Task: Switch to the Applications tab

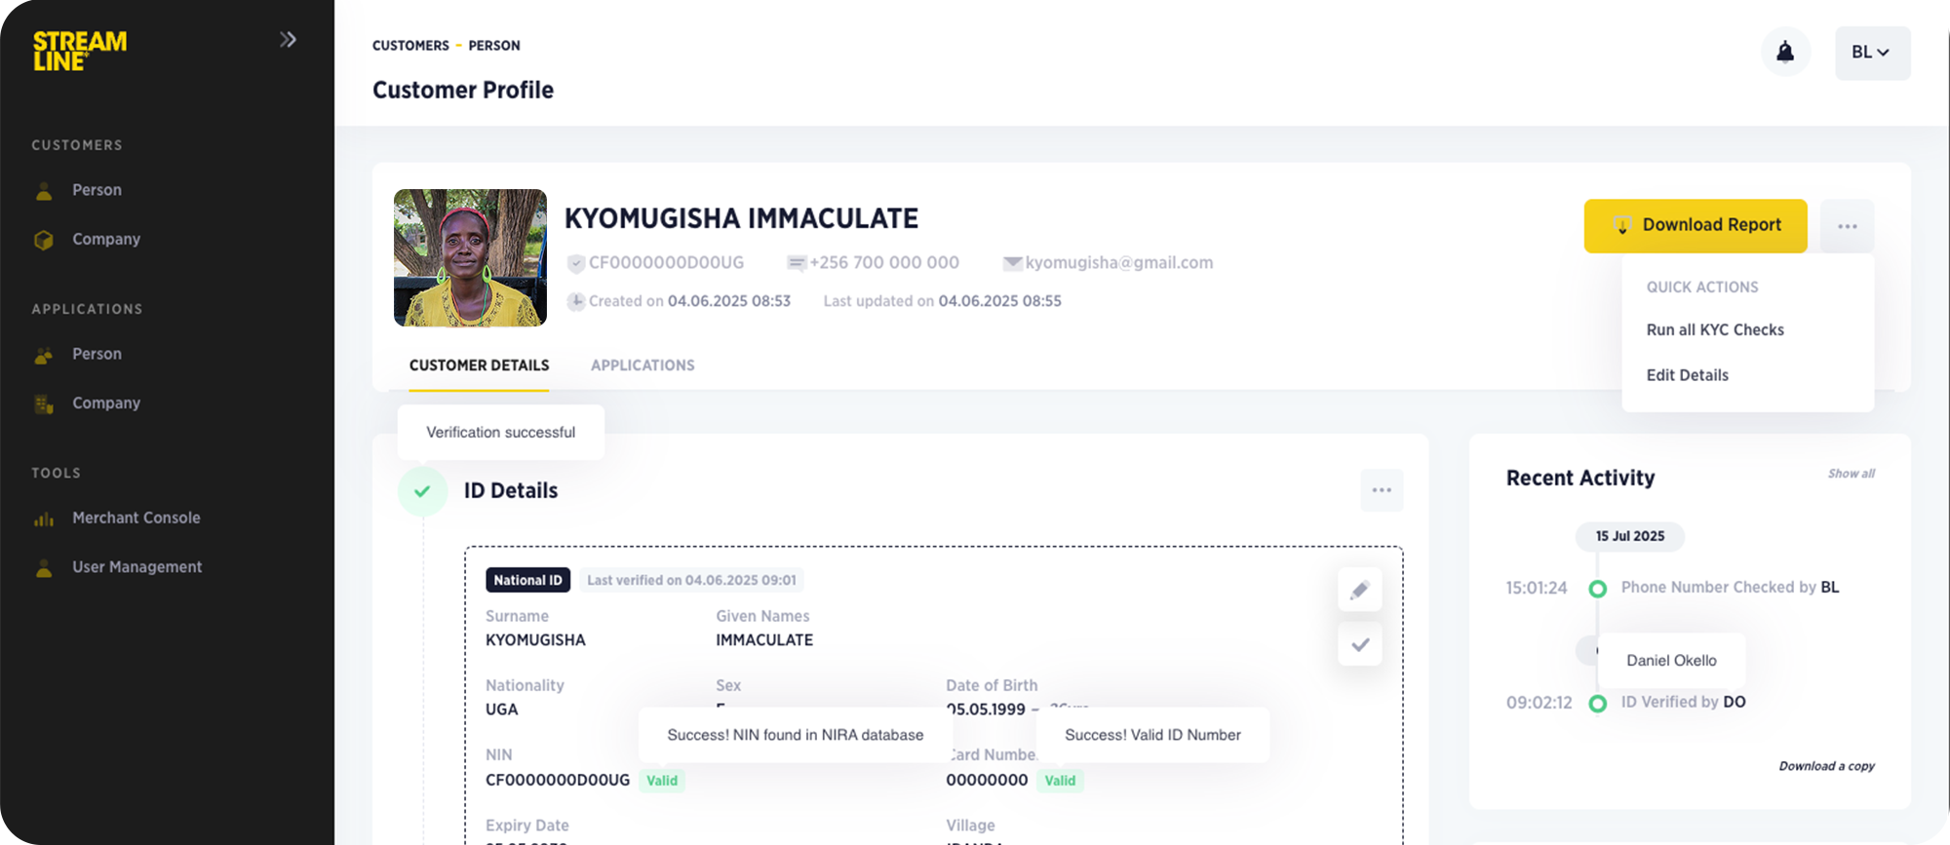Action: click(x=643, y=365)
